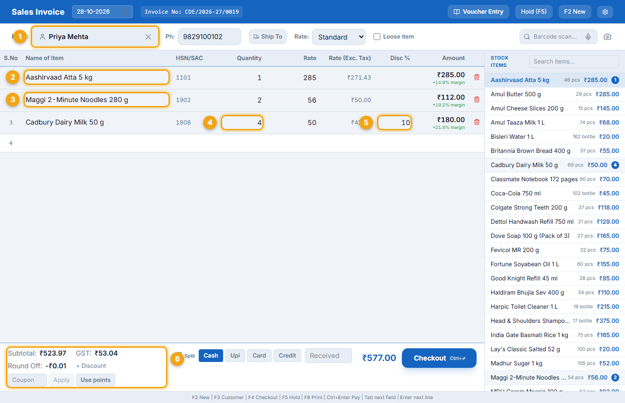The width and height of the screenshot is (625, 403).
Task: Add Madhur Sugar 1 kg from stock list
Action: pyautogui.click(x=555, y=363)
